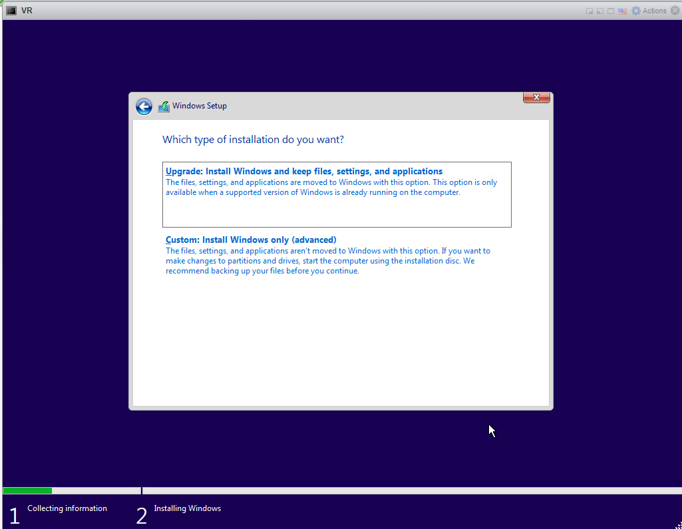Click the 'Installing Windows' step label
The height and width of the screenshot is (529, 682).
(x=188, y=508)
